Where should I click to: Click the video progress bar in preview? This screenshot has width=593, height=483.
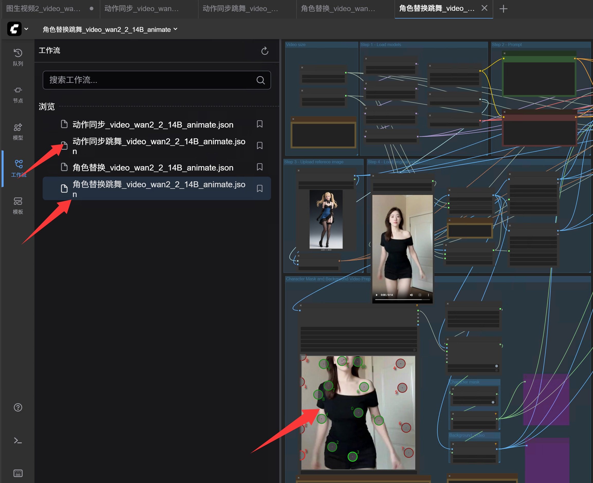point(402,300)
